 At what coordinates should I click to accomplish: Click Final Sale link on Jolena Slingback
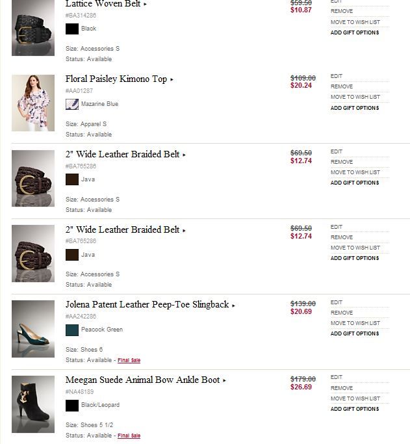tap(129, 360)
